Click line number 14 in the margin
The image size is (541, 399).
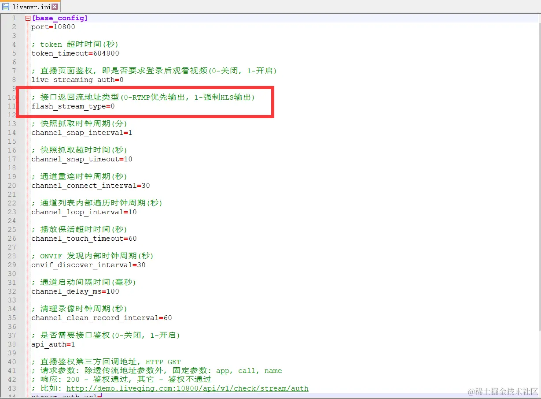tap(12, 133)
